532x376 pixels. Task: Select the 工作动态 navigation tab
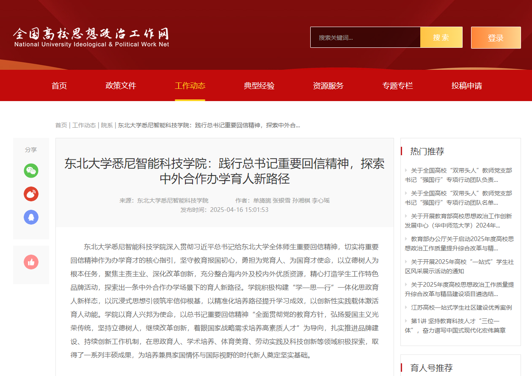(x=190, y=86)
